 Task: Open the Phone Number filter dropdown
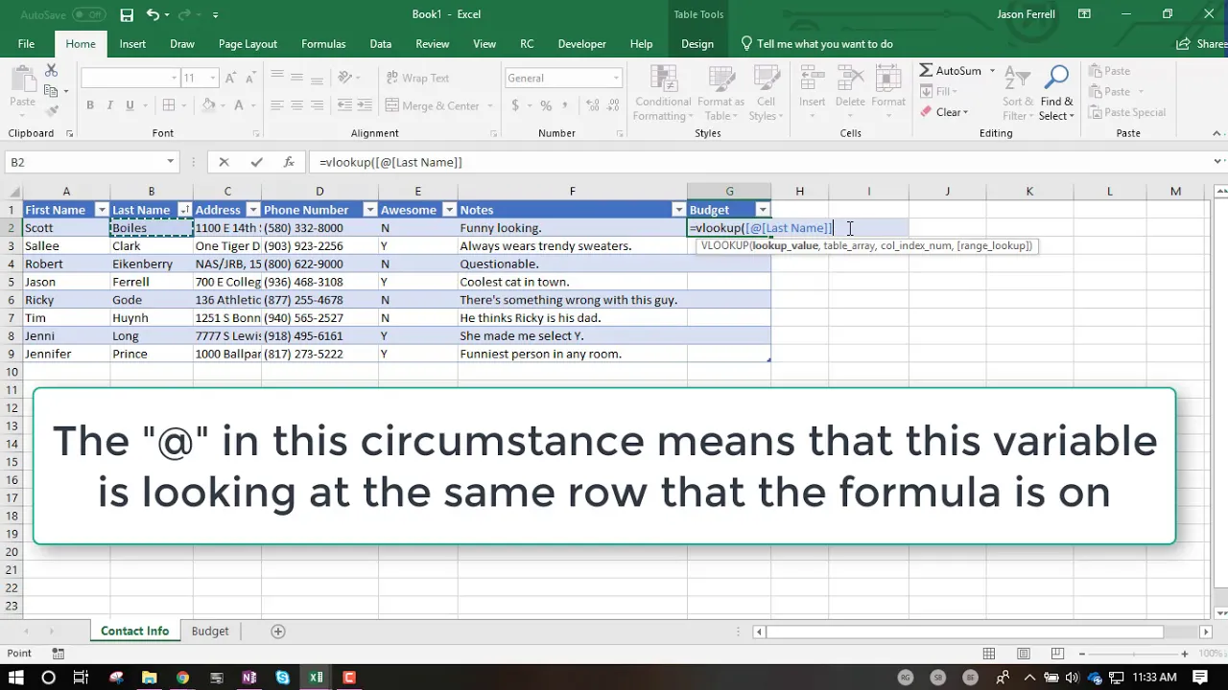click(x=369, y=210)
